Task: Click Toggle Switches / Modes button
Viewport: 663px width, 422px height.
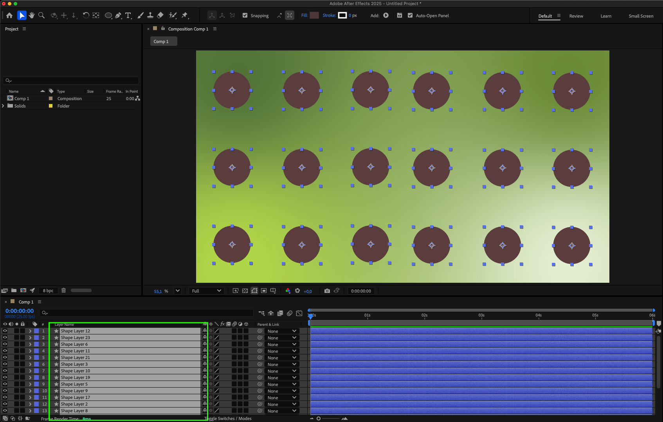Action: [228, 418]
